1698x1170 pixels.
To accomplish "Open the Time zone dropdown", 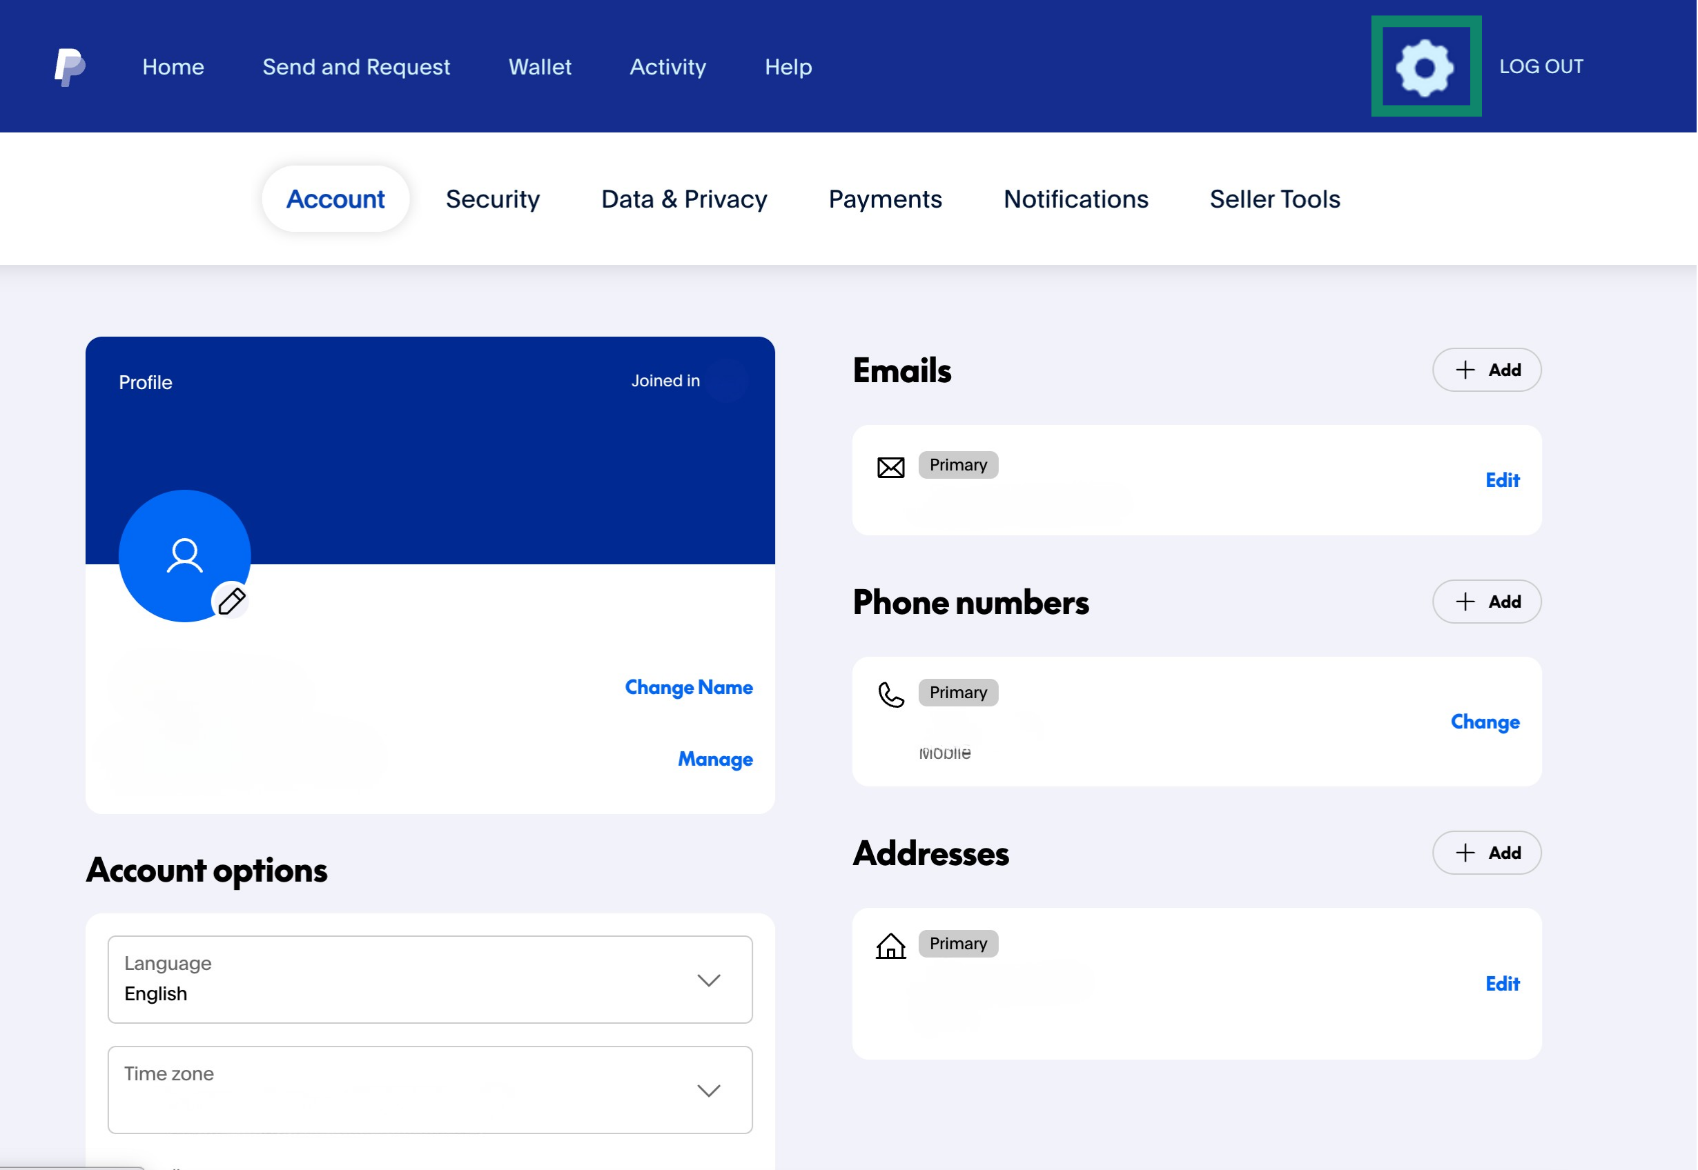I will point(430,1090).
